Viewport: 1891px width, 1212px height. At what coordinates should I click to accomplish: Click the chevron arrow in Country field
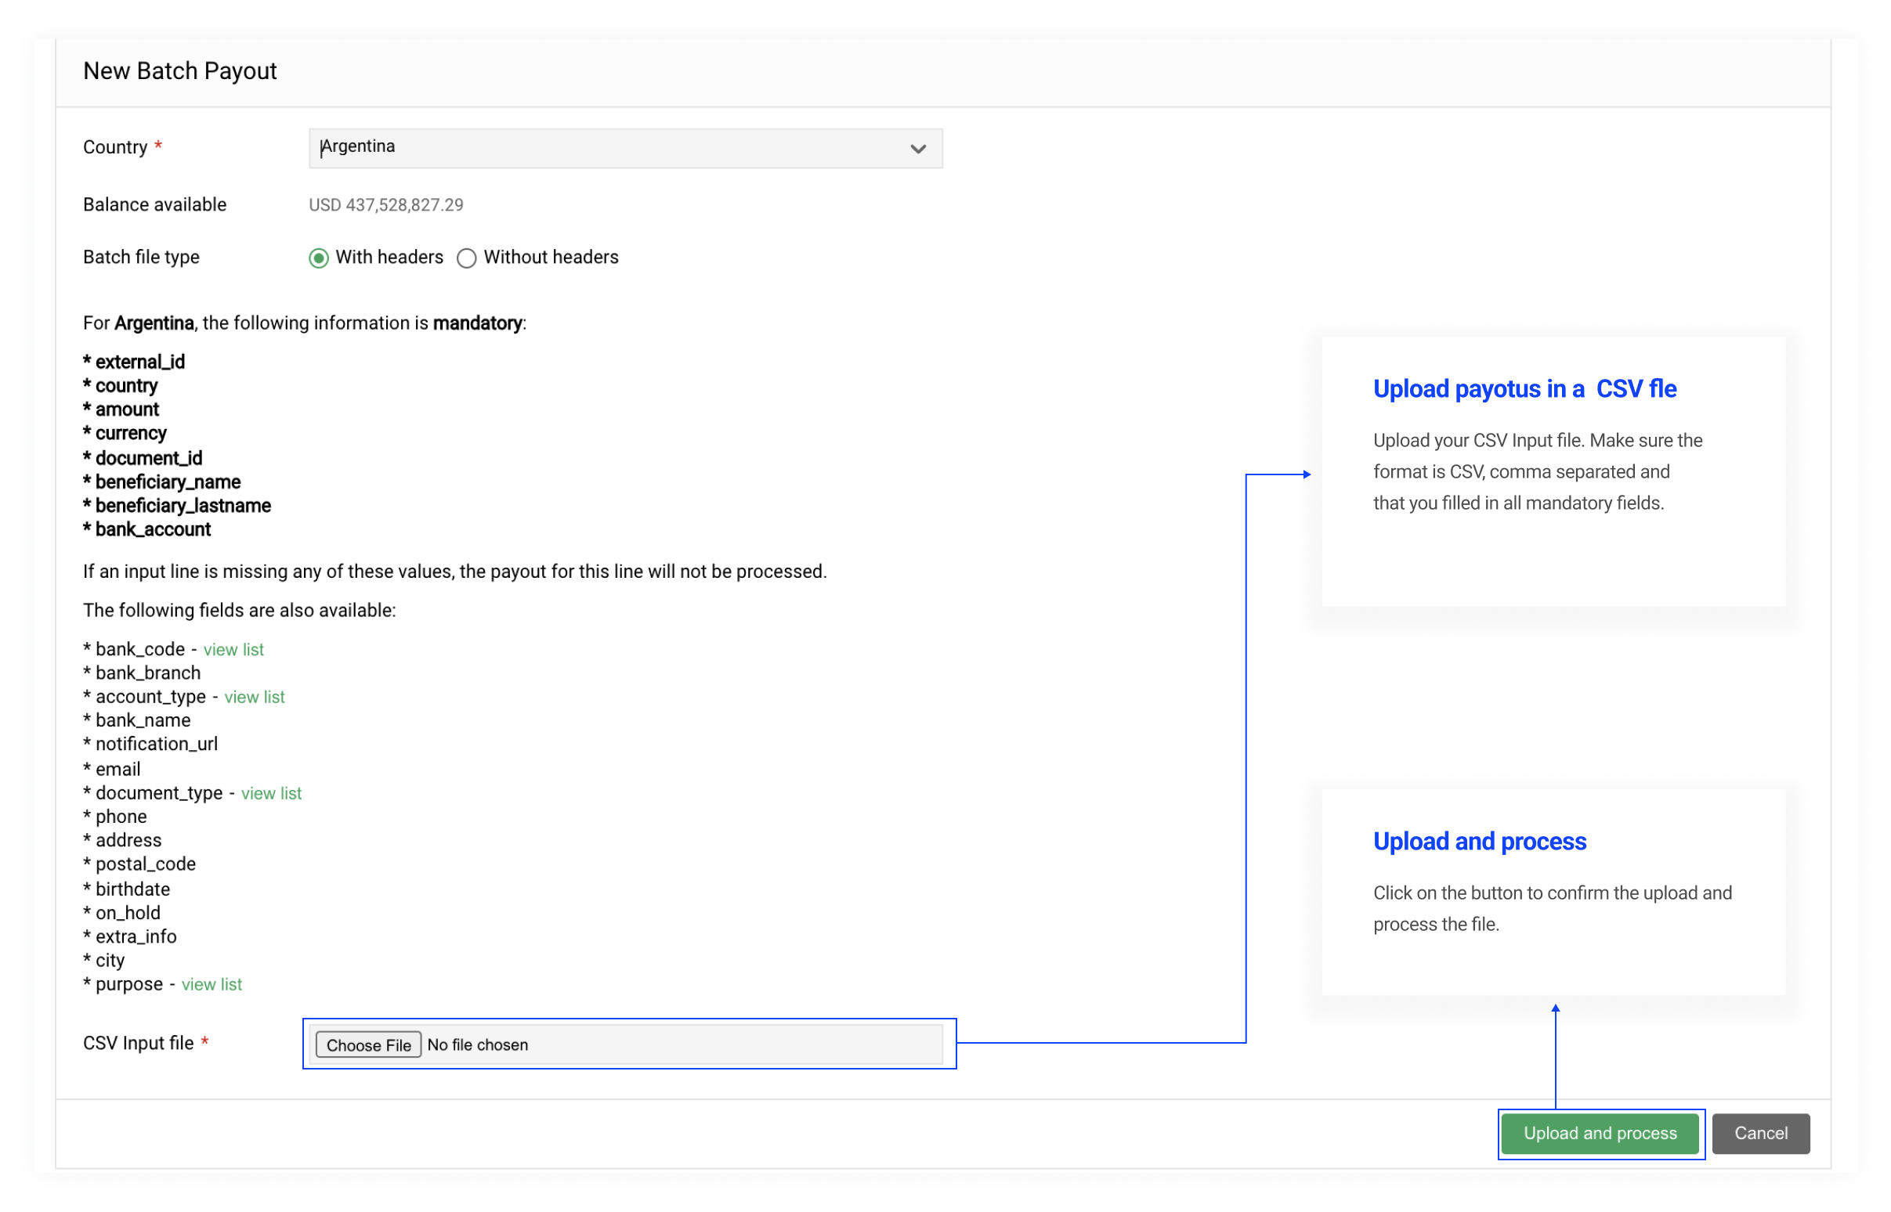coord(918,149)
